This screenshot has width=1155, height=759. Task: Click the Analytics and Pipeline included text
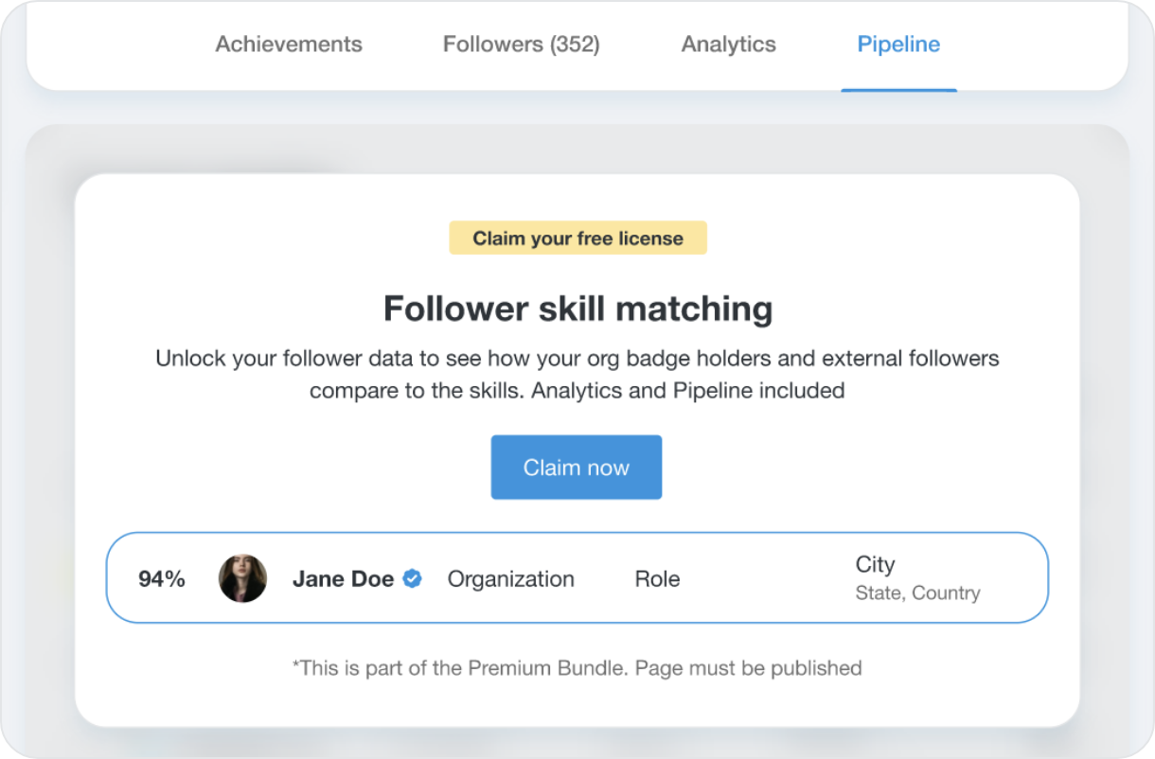(x=688, y=391)
